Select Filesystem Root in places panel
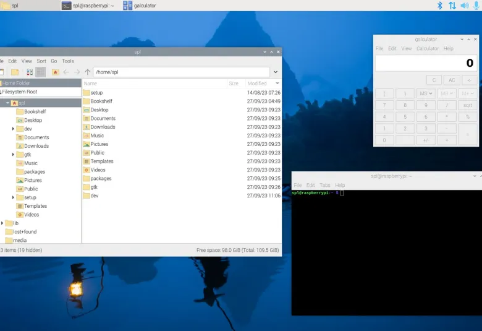482x331 pixels. tap(41, 92)
